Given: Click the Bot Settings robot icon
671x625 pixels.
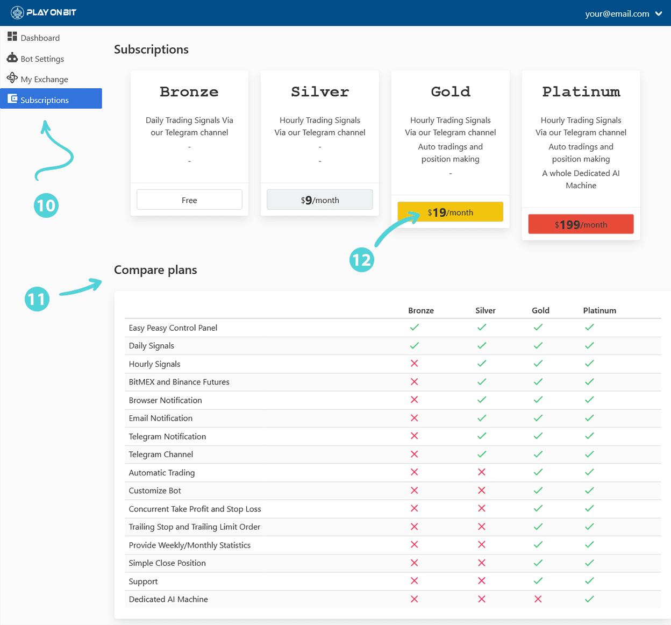Looking at the screenshot, I should (x=12, y=58).
